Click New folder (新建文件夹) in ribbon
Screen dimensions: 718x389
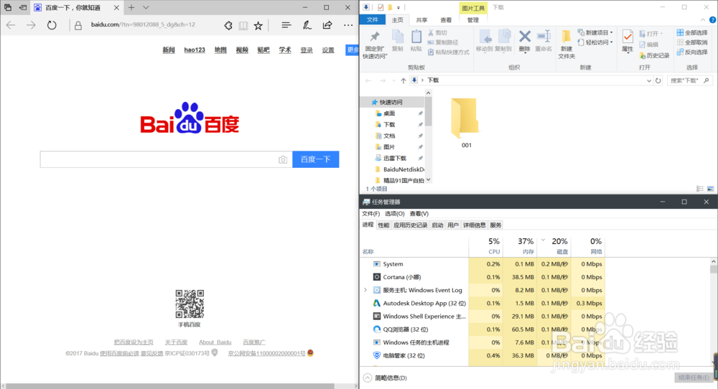[567, 44]
